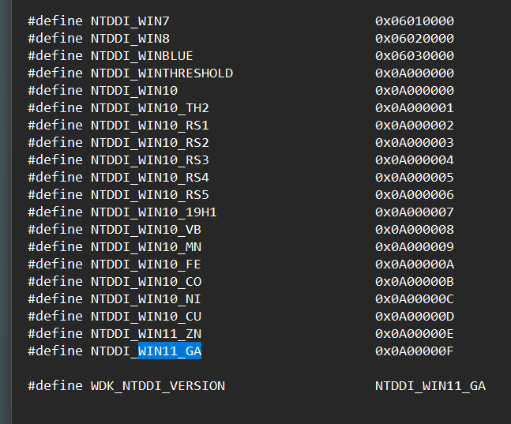511x424 pixels.
Task: Click the 0x0A000002 value for RS1
Action: coord(414,126)
